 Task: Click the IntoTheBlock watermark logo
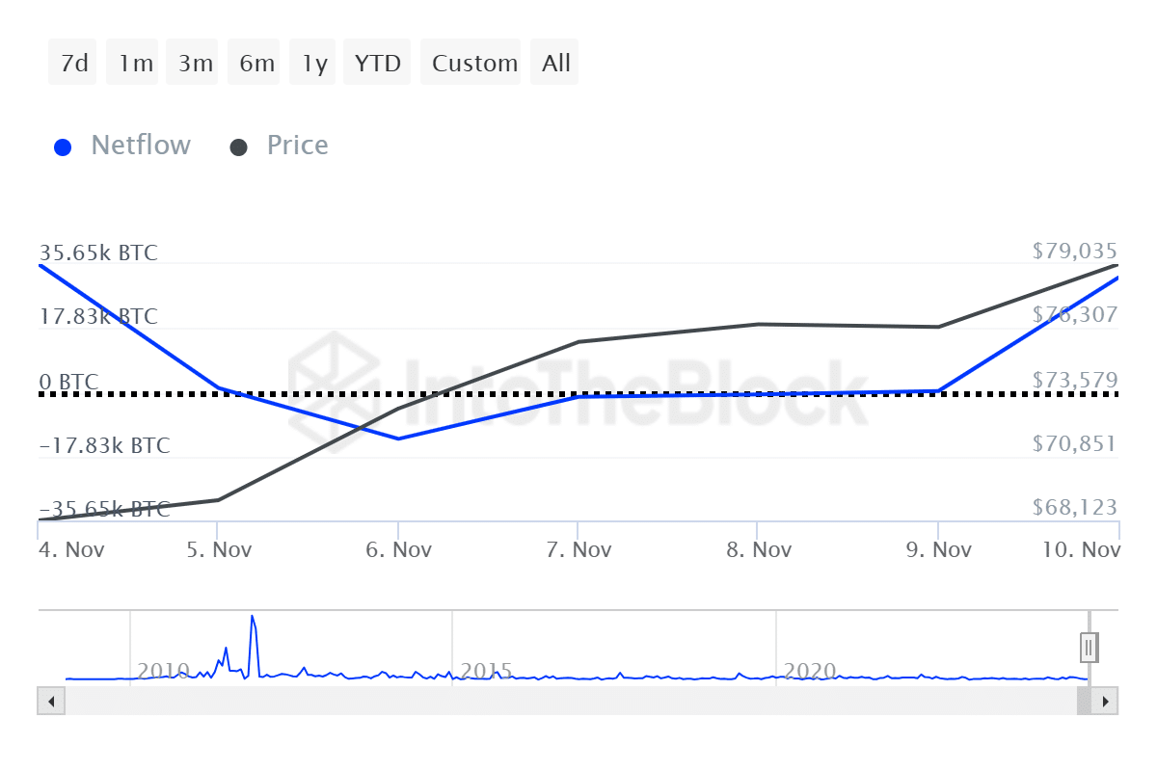pos(333,392)
